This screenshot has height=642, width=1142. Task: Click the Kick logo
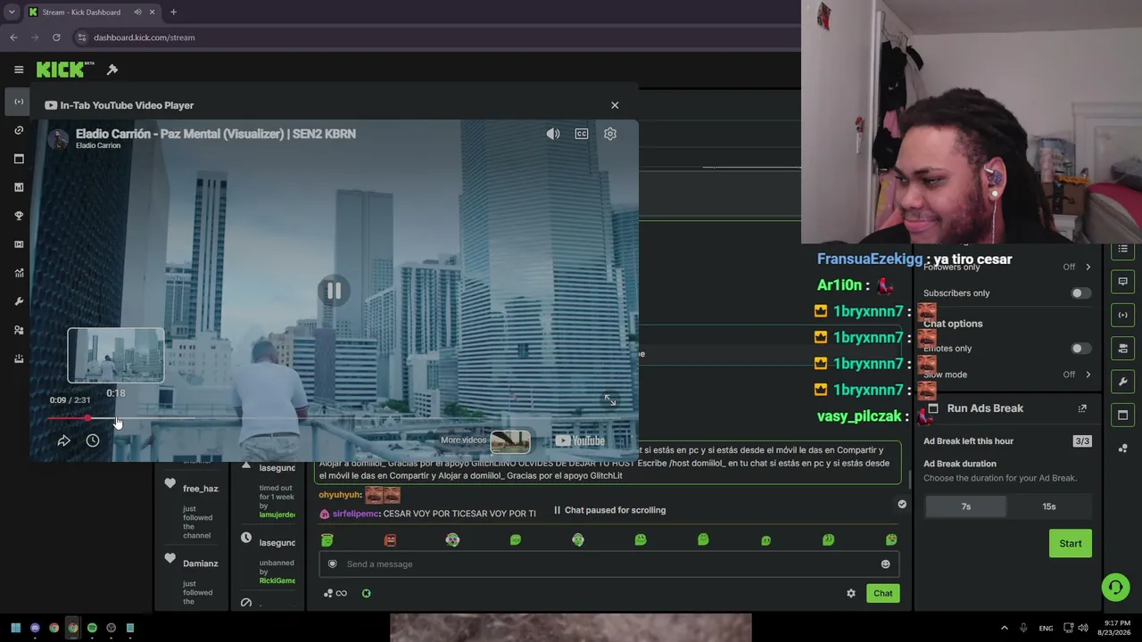65,70
